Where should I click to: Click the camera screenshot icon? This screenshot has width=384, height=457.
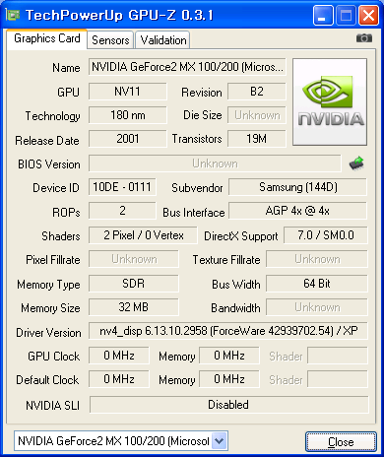(x=364, y=38)
